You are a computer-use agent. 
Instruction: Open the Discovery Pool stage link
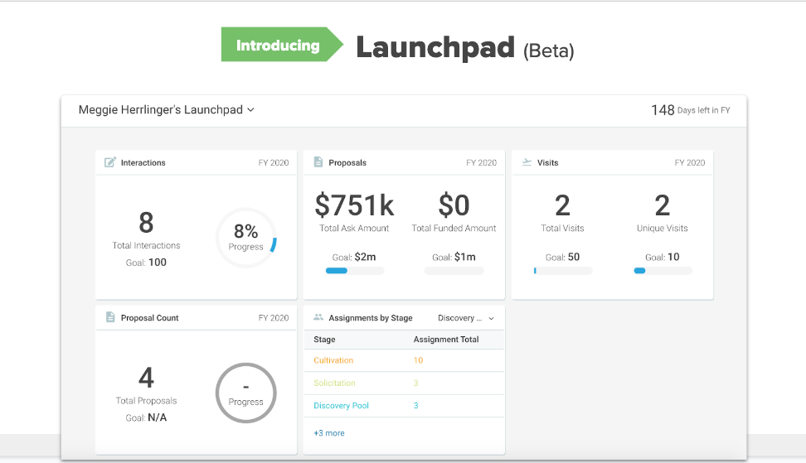[341, 406]
